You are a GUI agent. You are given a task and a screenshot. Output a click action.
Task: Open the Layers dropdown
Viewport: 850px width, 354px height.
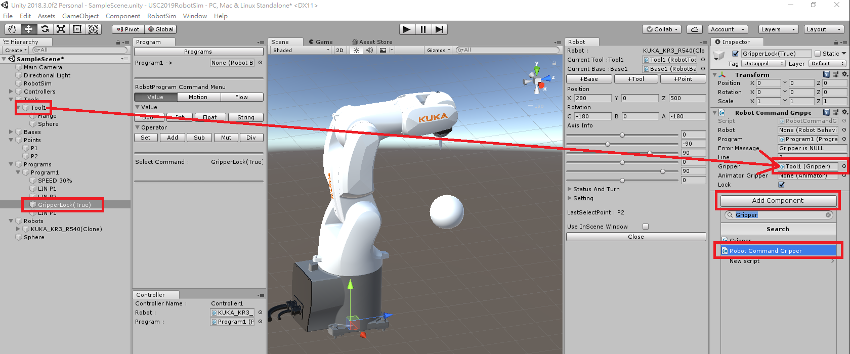pyautogui.click(x=778, y=29)
